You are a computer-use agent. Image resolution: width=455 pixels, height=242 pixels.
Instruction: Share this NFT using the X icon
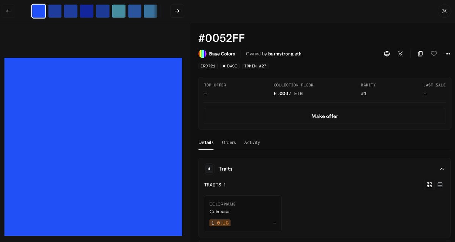pyautogui.click(x=400, y=53)
